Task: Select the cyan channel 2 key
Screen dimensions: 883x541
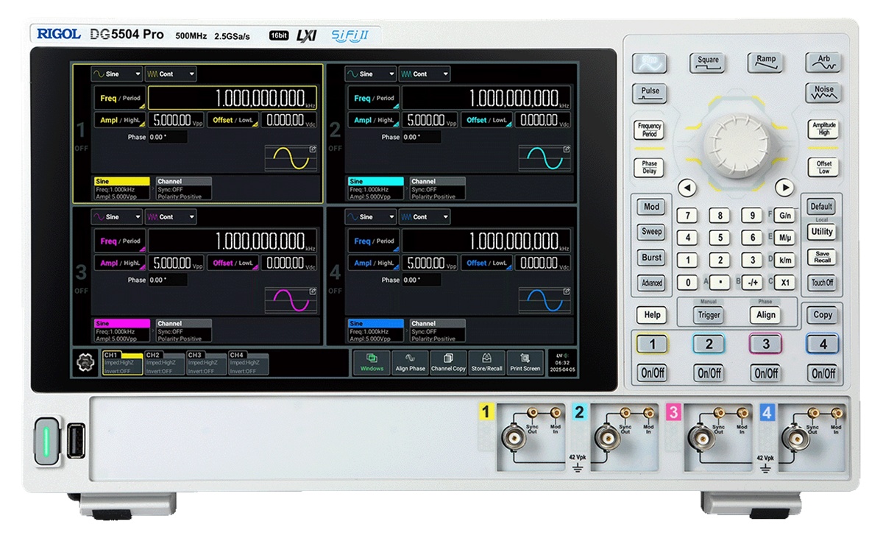Action: tap(709, 344)
